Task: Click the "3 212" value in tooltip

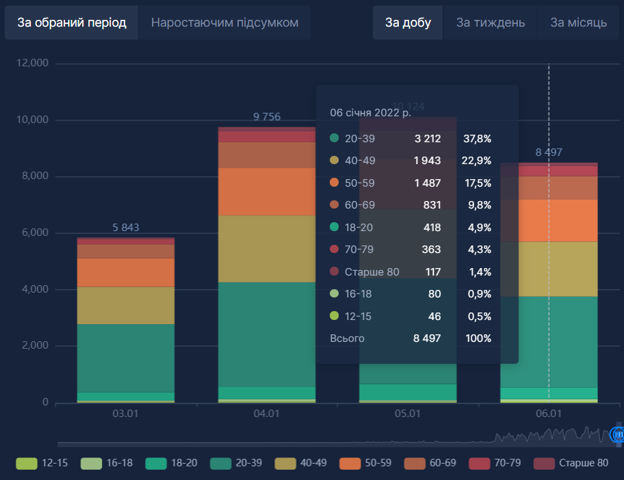Action: (x=428, y=139)
